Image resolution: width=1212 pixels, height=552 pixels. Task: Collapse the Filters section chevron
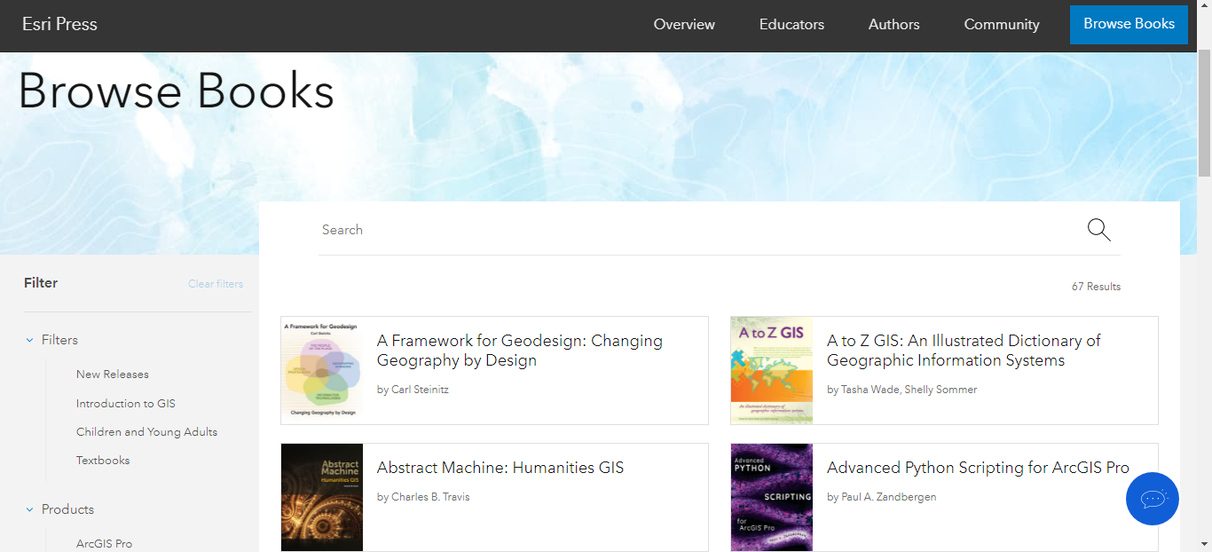click(30, 340)
